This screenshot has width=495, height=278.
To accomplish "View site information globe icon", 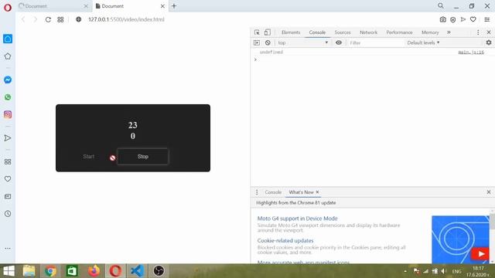I will coord(79,19).
